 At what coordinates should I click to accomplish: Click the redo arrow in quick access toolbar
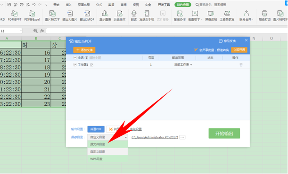[40, 5]
